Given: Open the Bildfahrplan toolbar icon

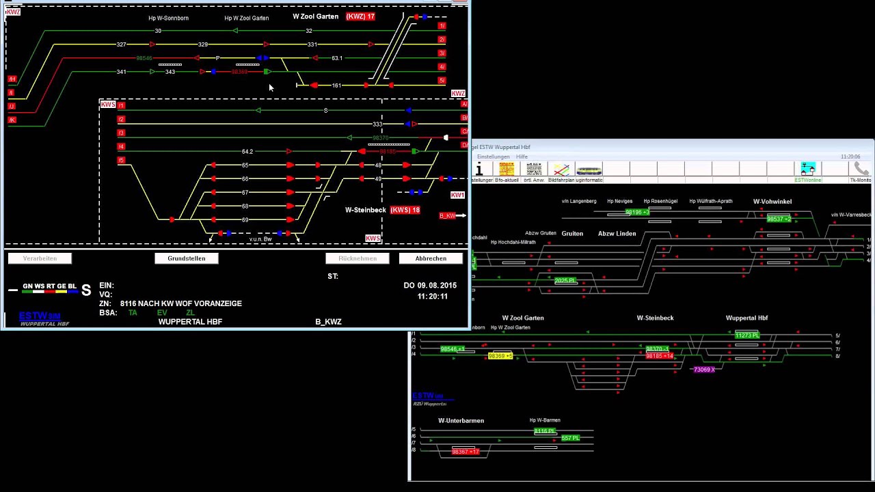Looking at the screenshot, I should click(x=561, y=169).
